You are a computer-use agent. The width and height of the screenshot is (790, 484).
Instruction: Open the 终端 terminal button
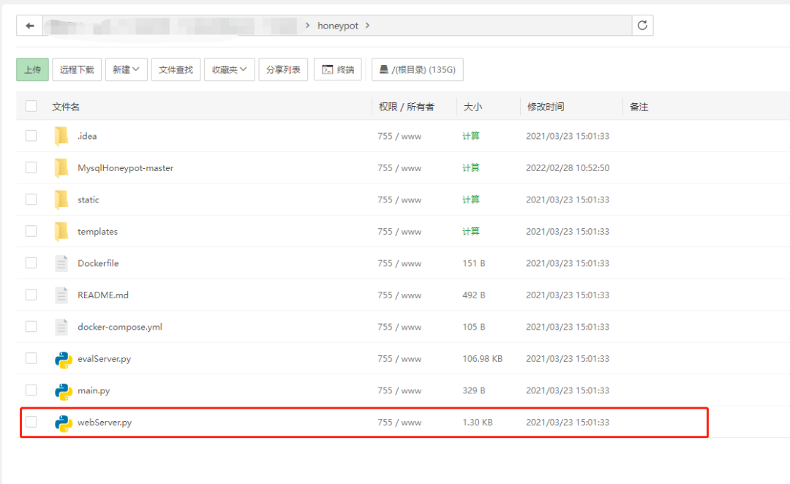[x=337, y=69]
